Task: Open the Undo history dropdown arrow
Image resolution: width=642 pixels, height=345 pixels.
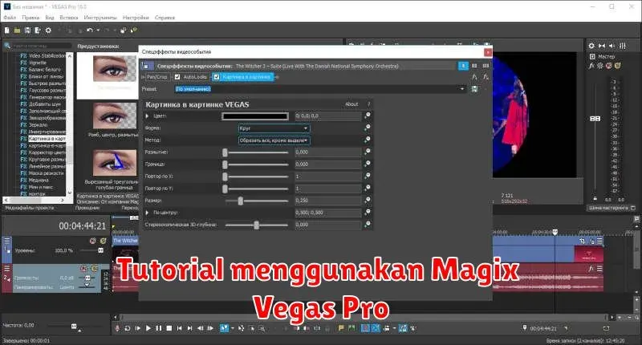Action: [x=98, y=30]
